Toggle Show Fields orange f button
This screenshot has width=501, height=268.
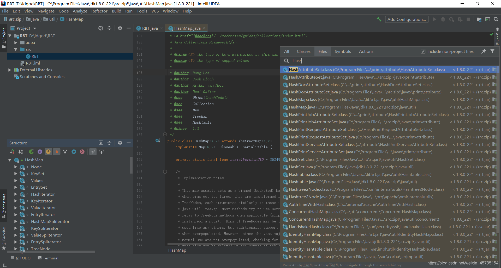pos(48,152)
